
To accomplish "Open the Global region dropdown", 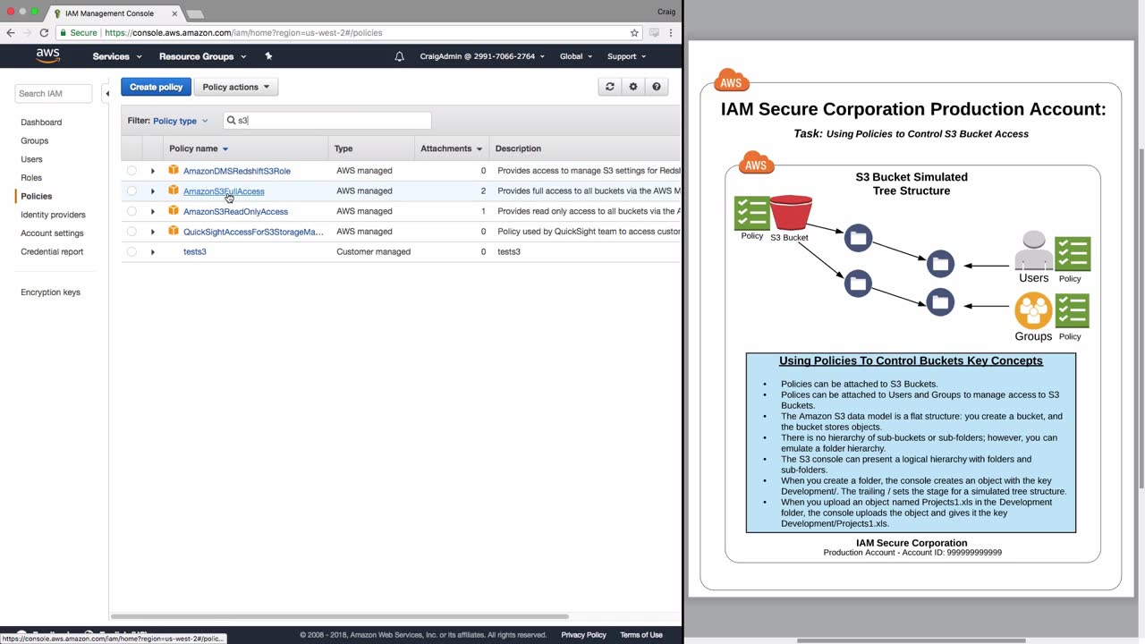I will [x=576, y=56].
